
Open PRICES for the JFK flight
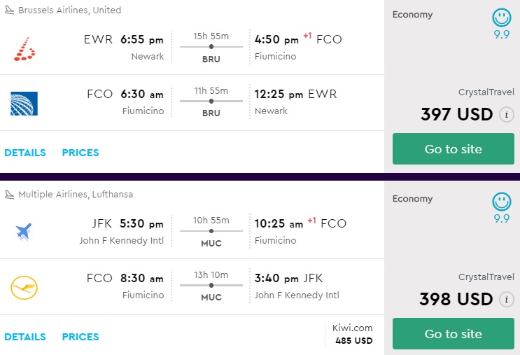(x=80, y=337)
